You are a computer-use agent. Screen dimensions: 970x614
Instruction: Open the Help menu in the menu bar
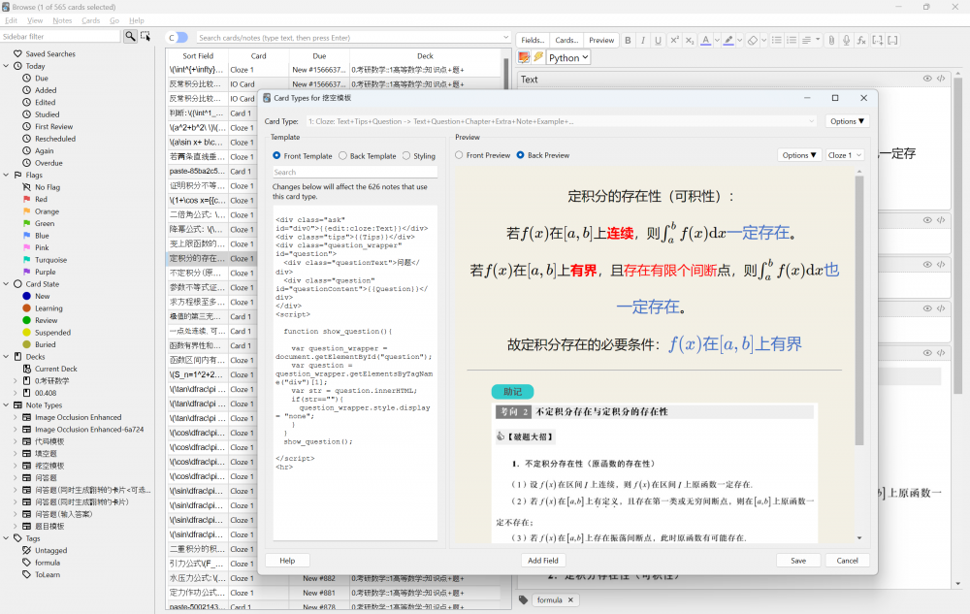(x=136, y=20)
